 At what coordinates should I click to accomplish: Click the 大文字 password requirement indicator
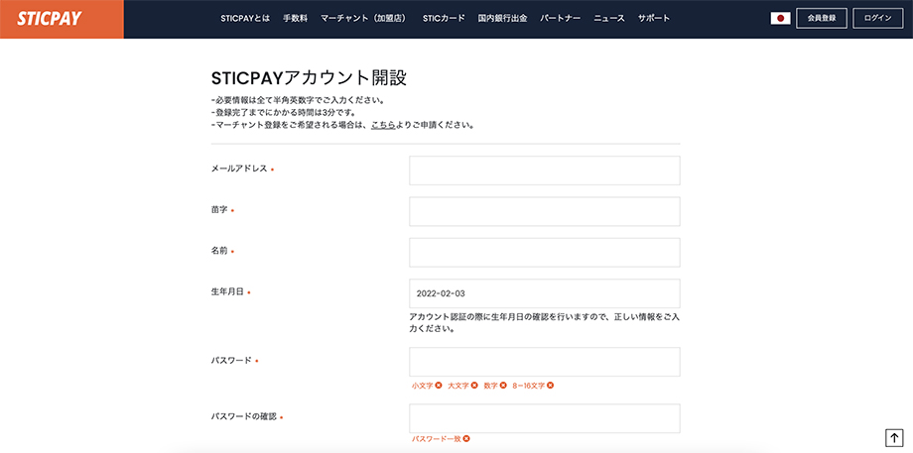tap(462, 386)
